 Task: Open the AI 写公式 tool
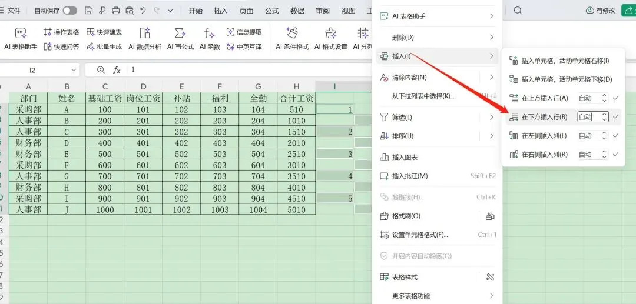181,39
